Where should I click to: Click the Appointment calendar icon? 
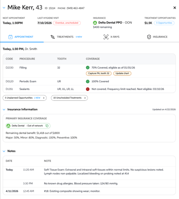(x=11, y=37)
